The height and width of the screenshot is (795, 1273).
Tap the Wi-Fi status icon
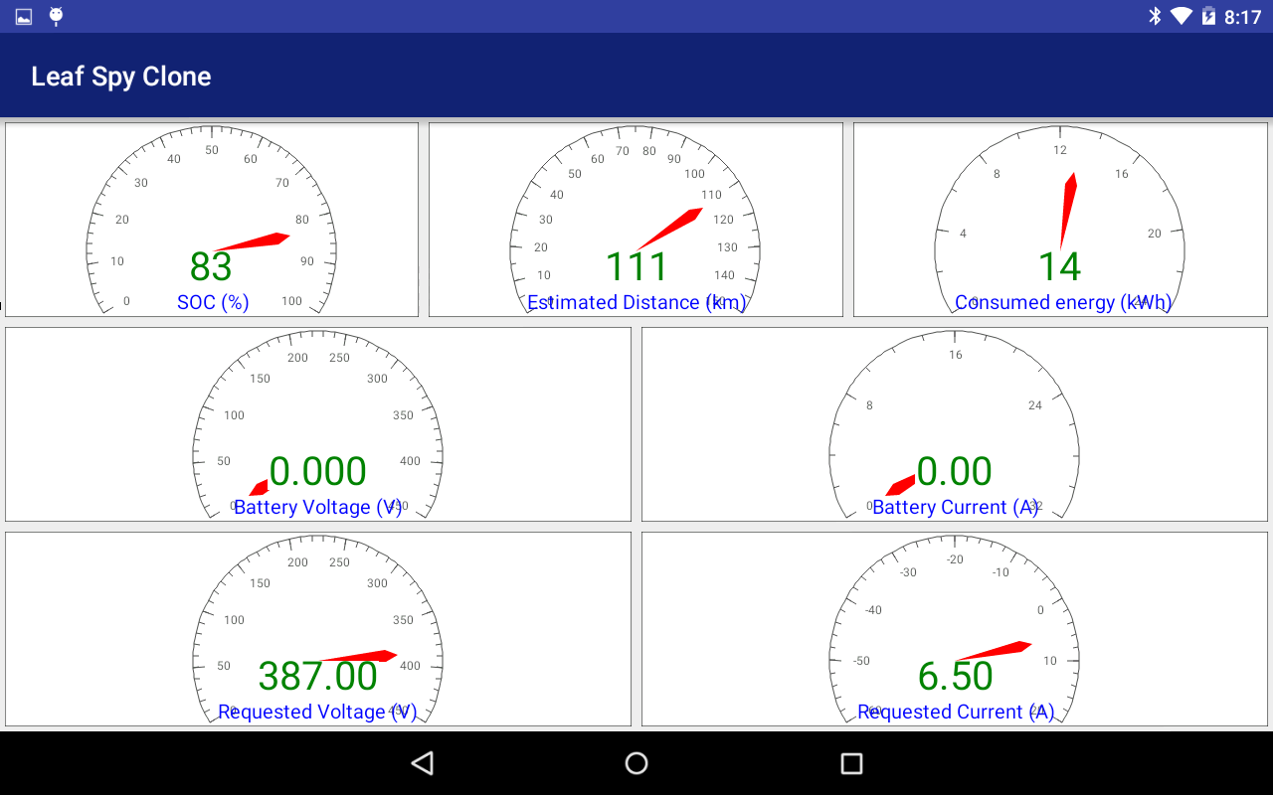pyautogui.click(x=1182, y=16)
